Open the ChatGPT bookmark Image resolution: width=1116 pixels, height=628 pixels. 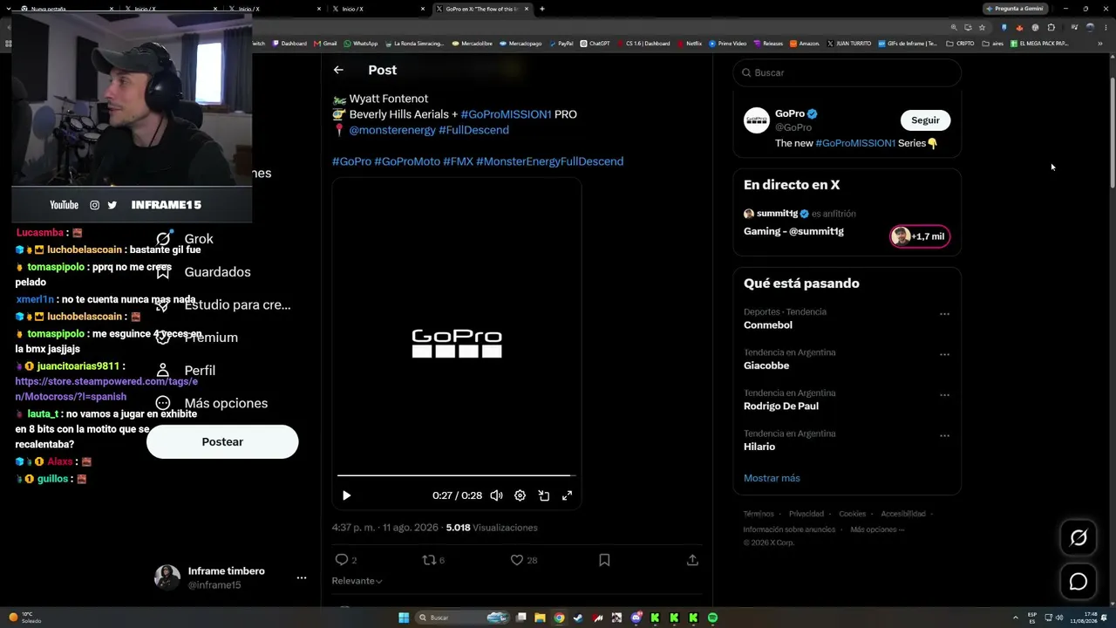595,43
